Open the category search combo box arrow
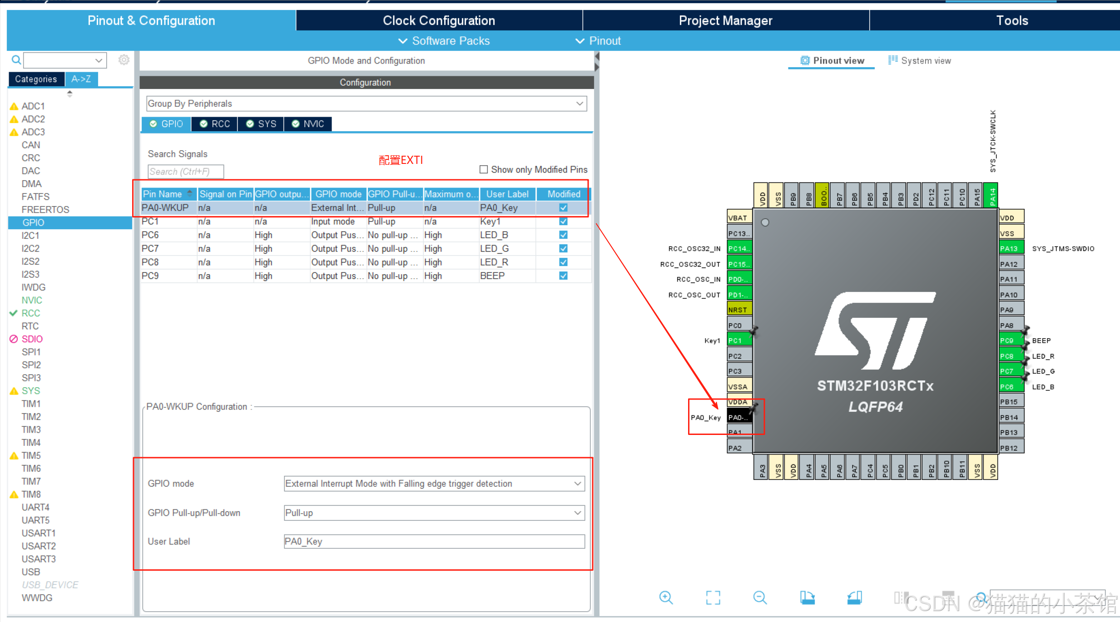 [x=99, y=60]
